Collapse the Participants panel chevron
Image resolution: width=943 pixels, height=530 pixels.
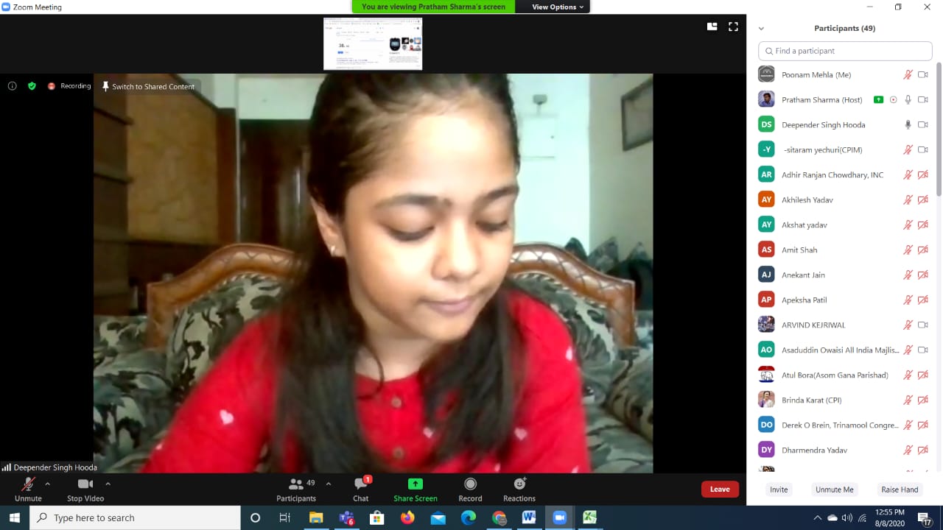pyautogui.click(x=761, y=29)
